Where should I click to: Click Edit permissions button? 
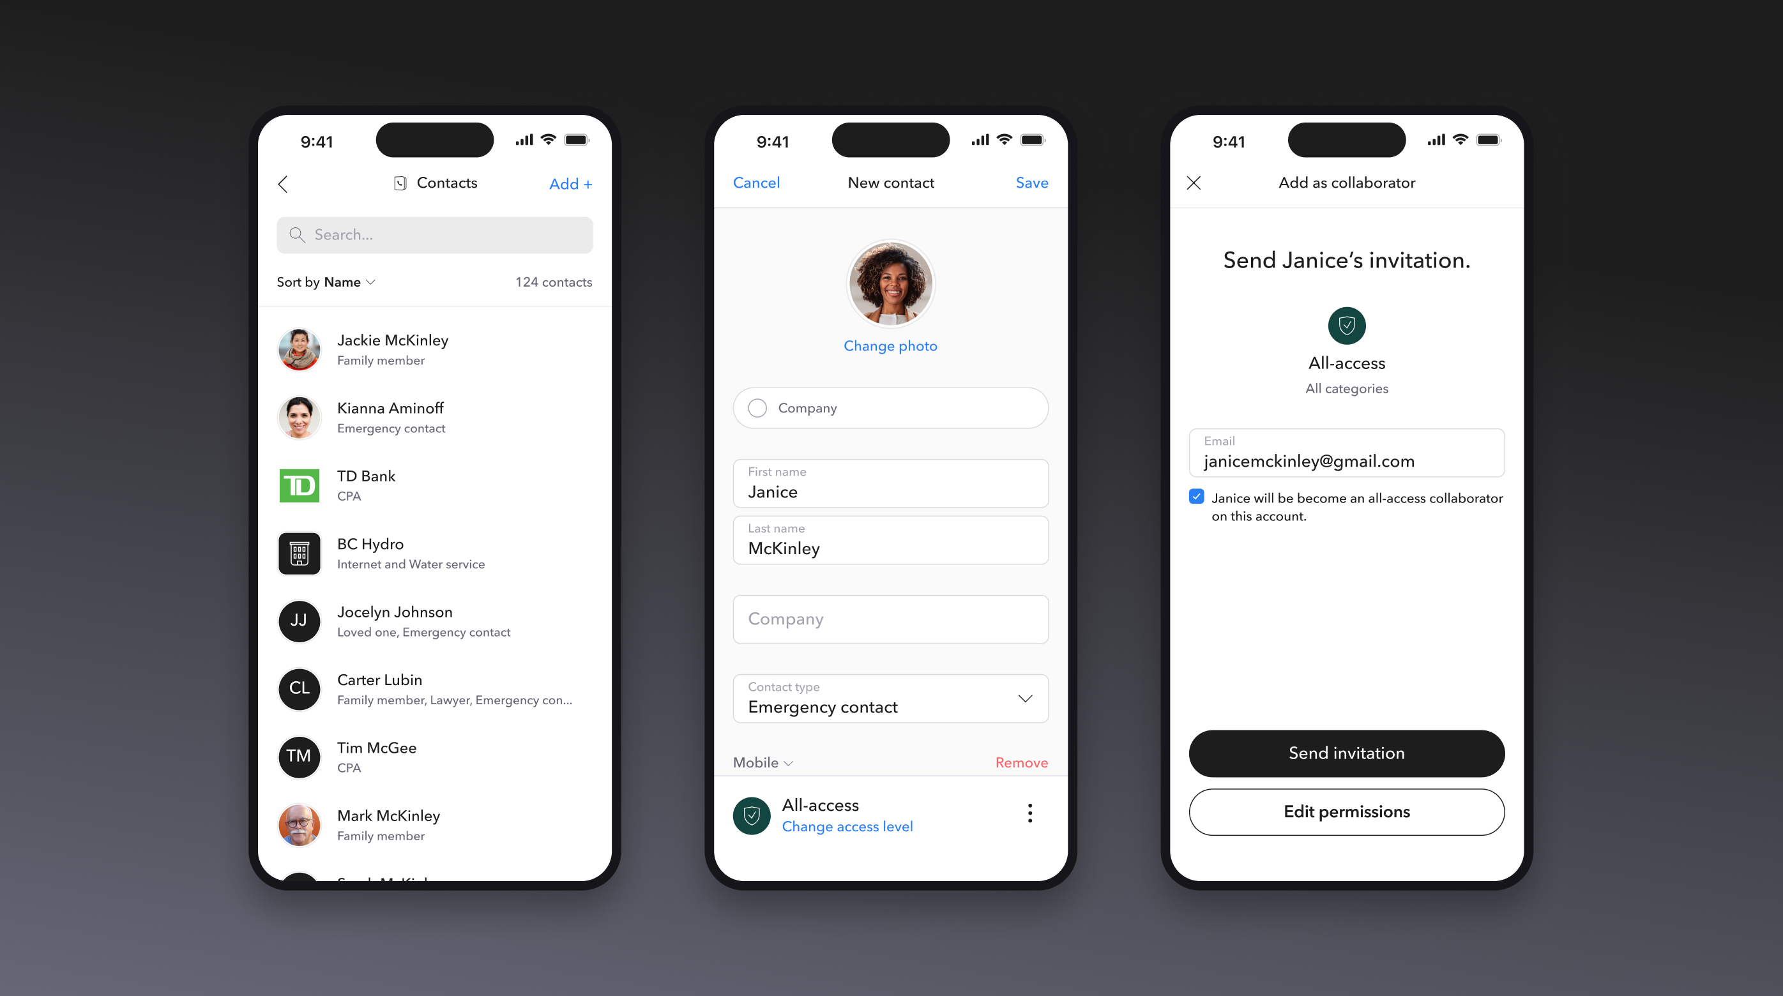[x=1346, y=811]
